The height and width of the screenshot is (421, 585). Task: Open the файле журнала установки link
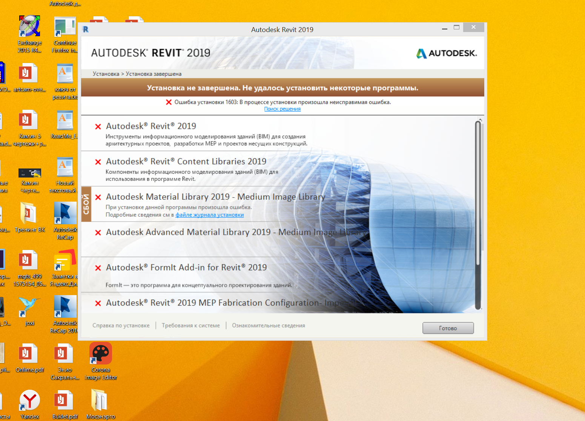point(209,215)
